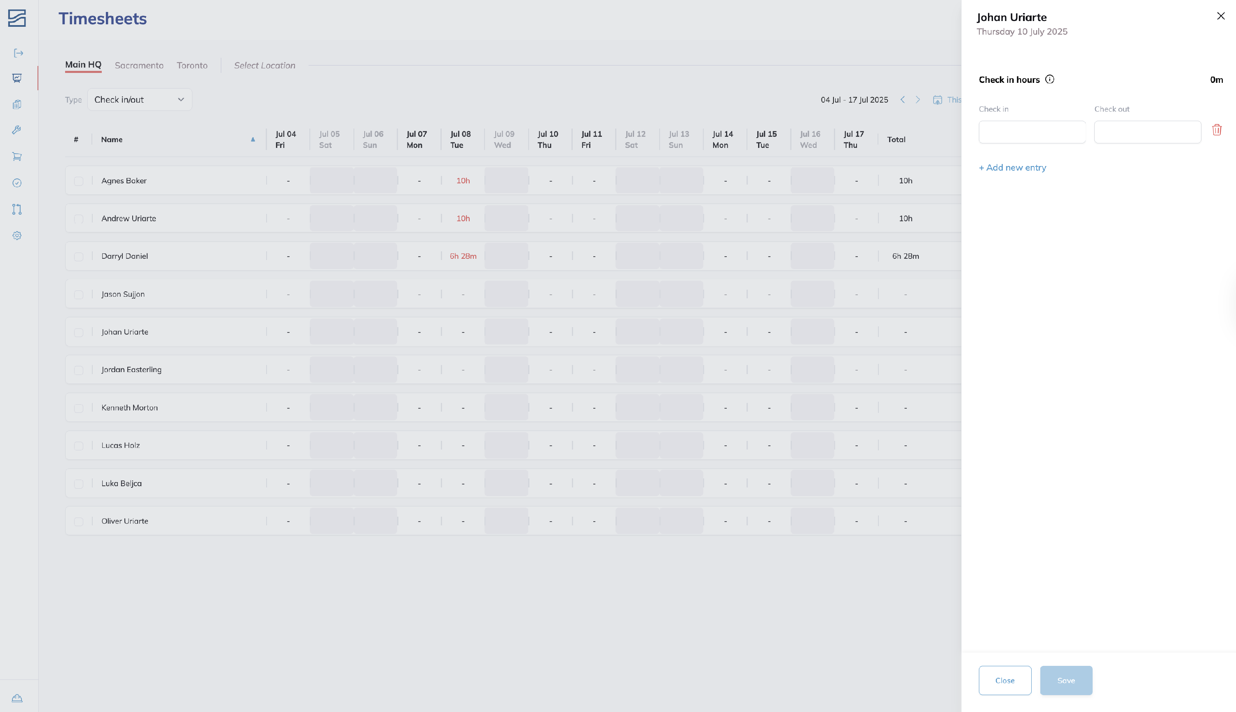Sort by Name using the triangle indicator

pos(253,139)
